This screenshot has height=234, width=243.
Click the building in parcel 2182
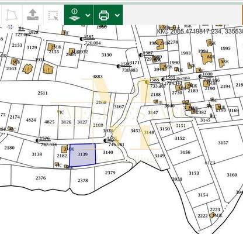[64, 149]
